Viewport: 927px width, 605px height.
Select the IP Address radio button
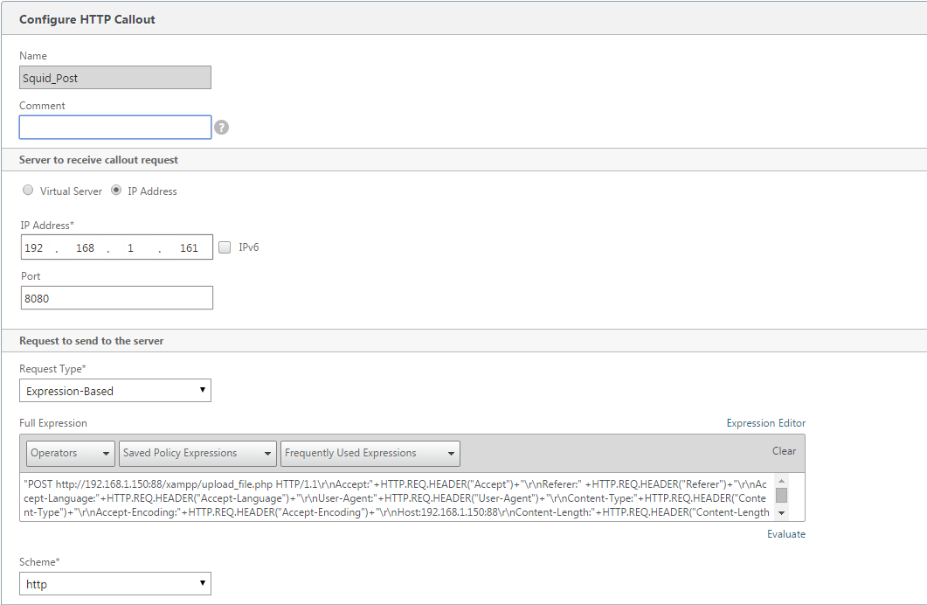[116, 191]
